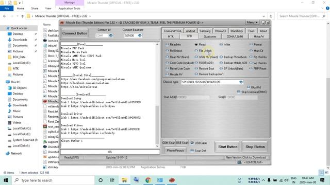Open the Tools tab

(251, 31)
